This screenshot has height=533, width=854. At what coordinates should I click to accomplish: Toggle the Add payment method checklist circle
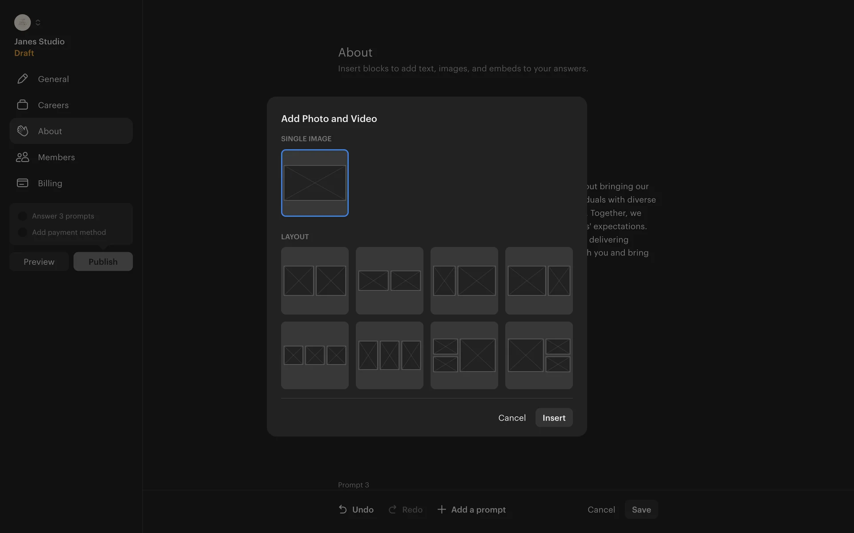coord(22,232)
